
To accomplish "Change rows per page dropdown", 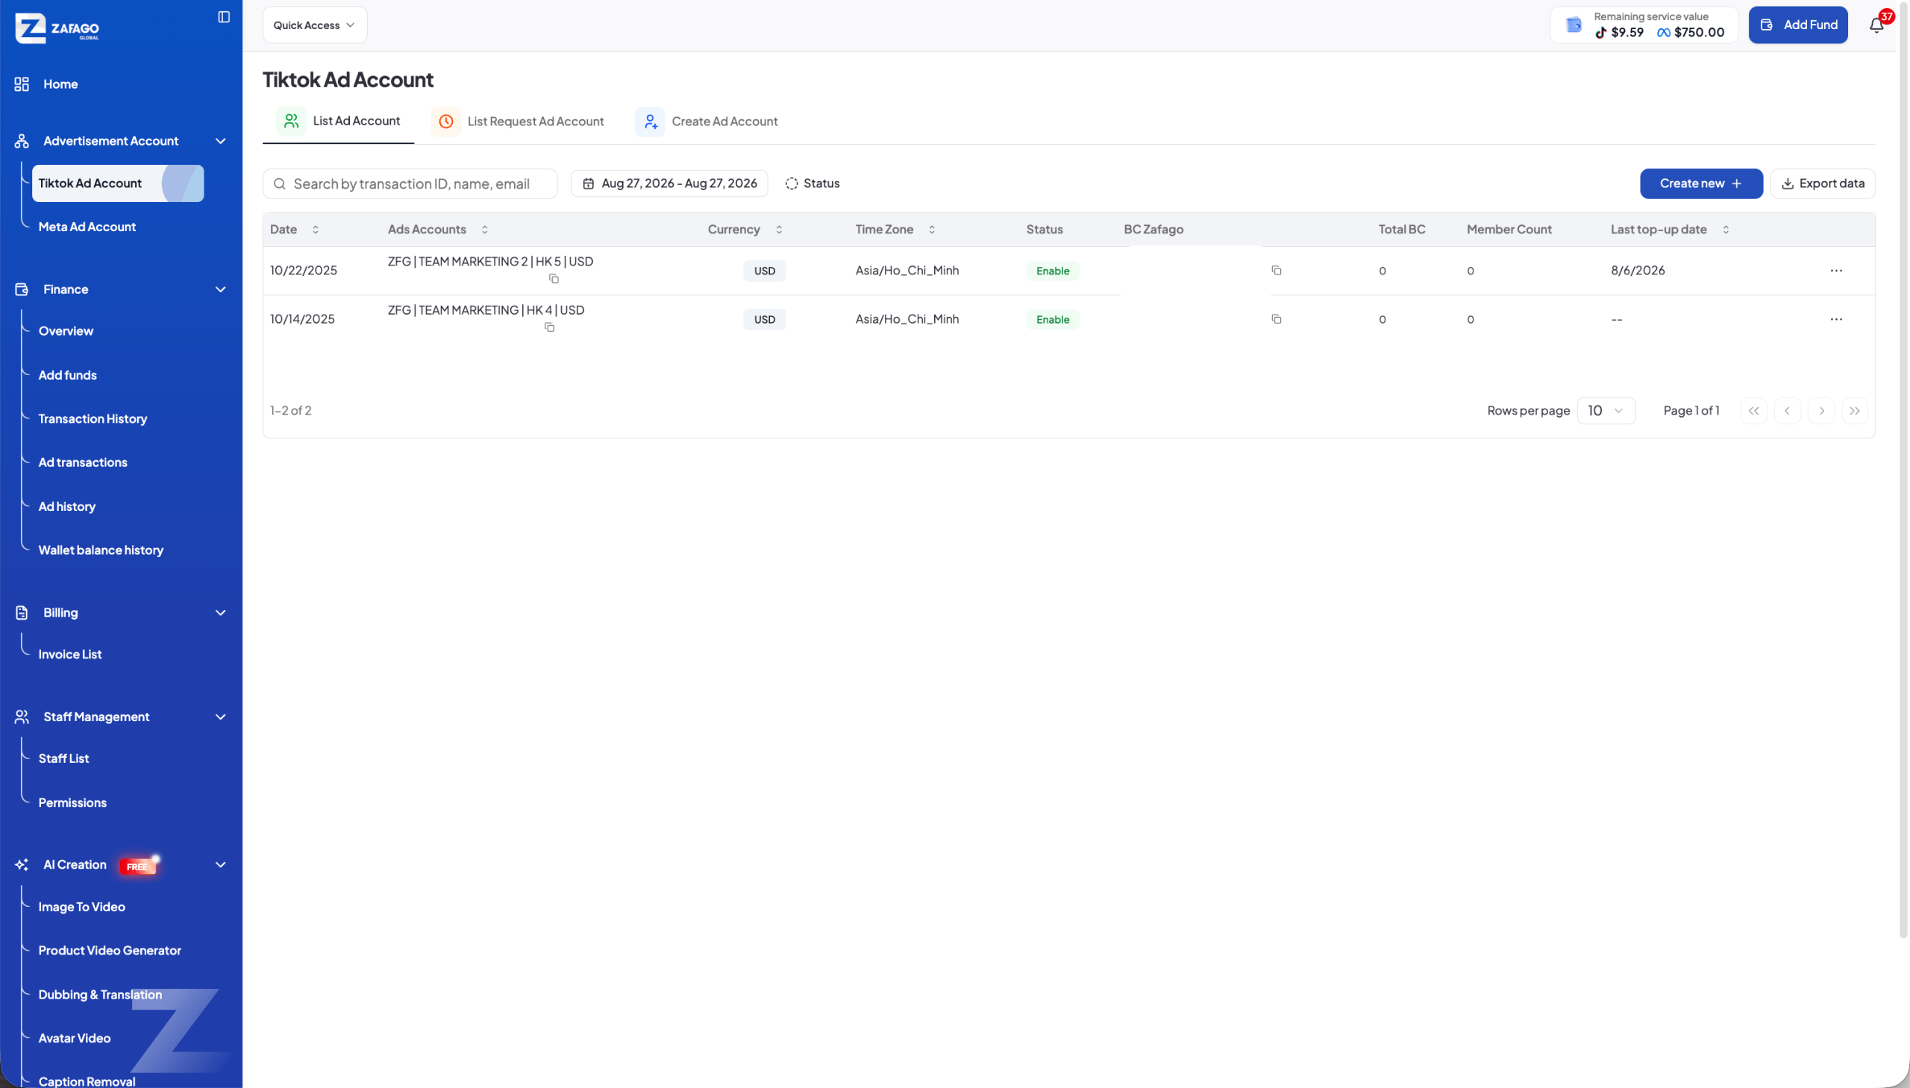I will point(1606,411).
